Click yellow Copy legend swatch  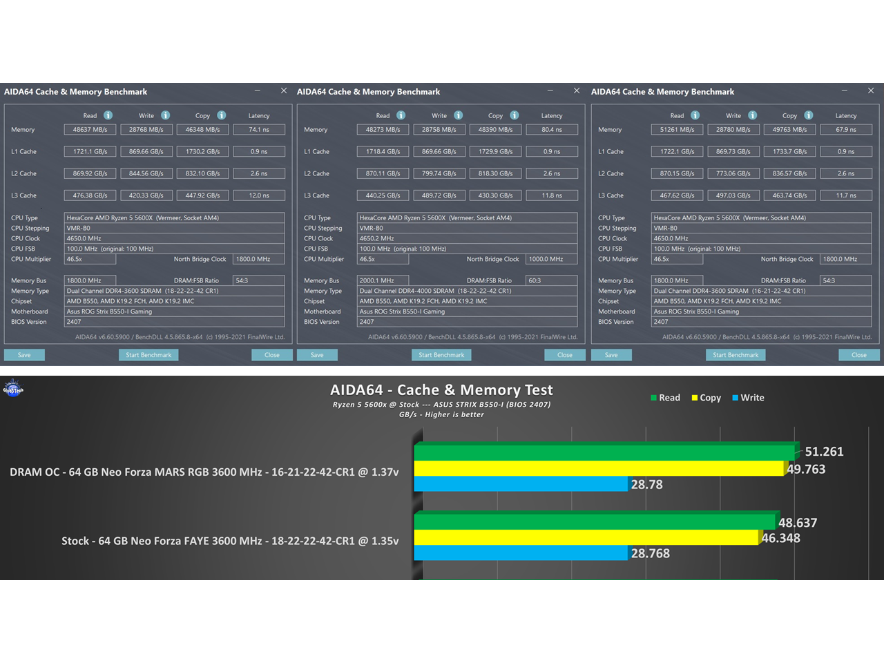pos(695,398)
